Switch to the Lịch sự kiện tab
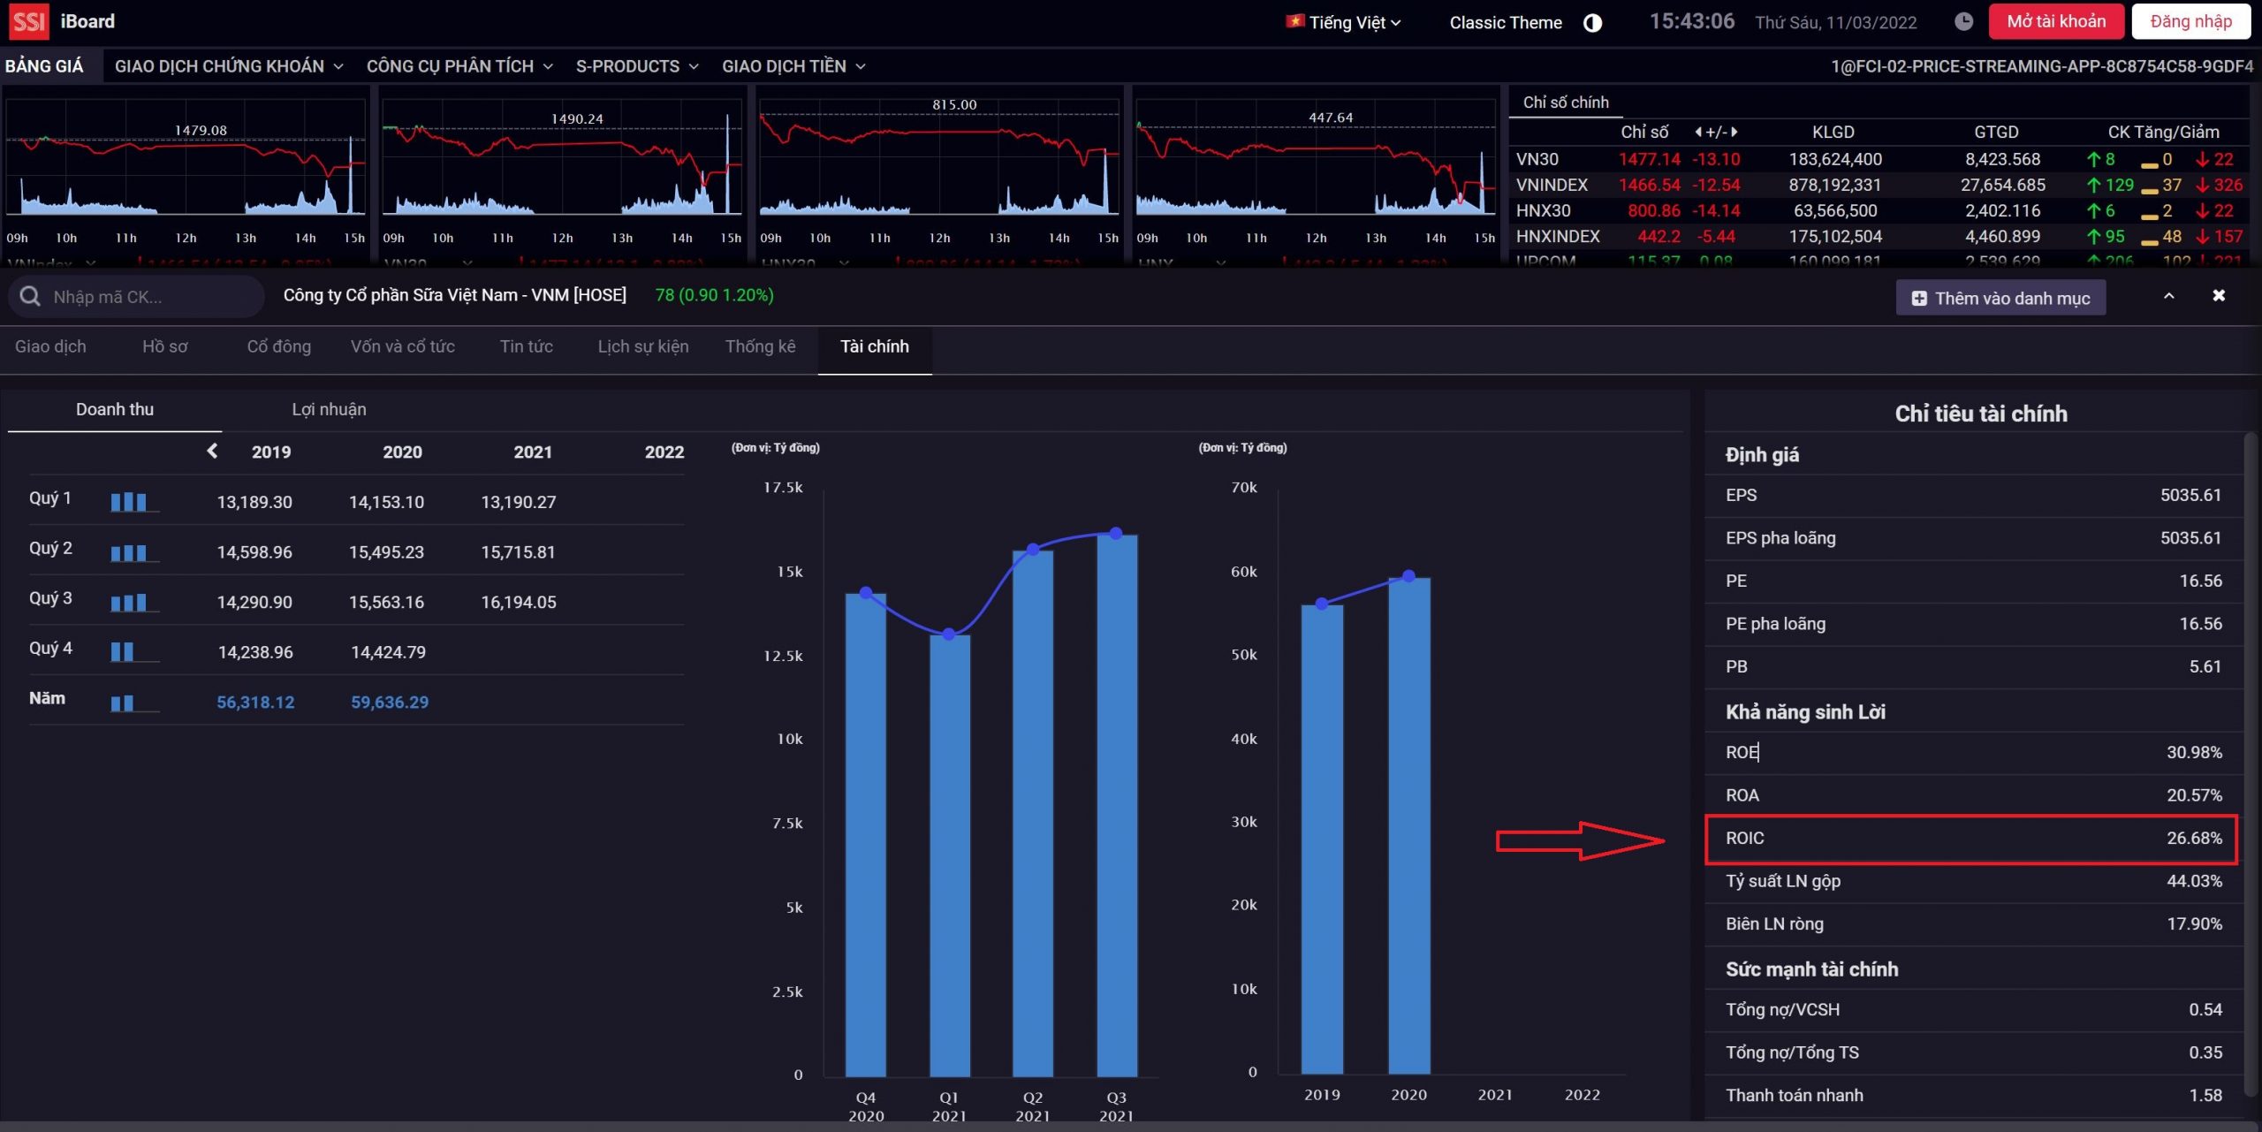 click(643, 346)
